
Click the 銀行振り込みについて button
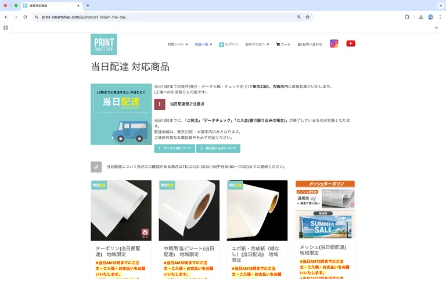[218, 148]
